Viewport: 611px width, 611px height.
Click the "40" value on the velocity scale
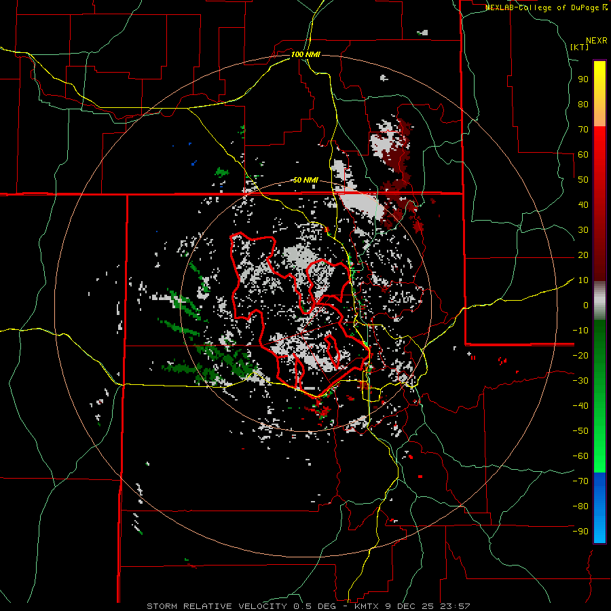(x=583, y=205)
